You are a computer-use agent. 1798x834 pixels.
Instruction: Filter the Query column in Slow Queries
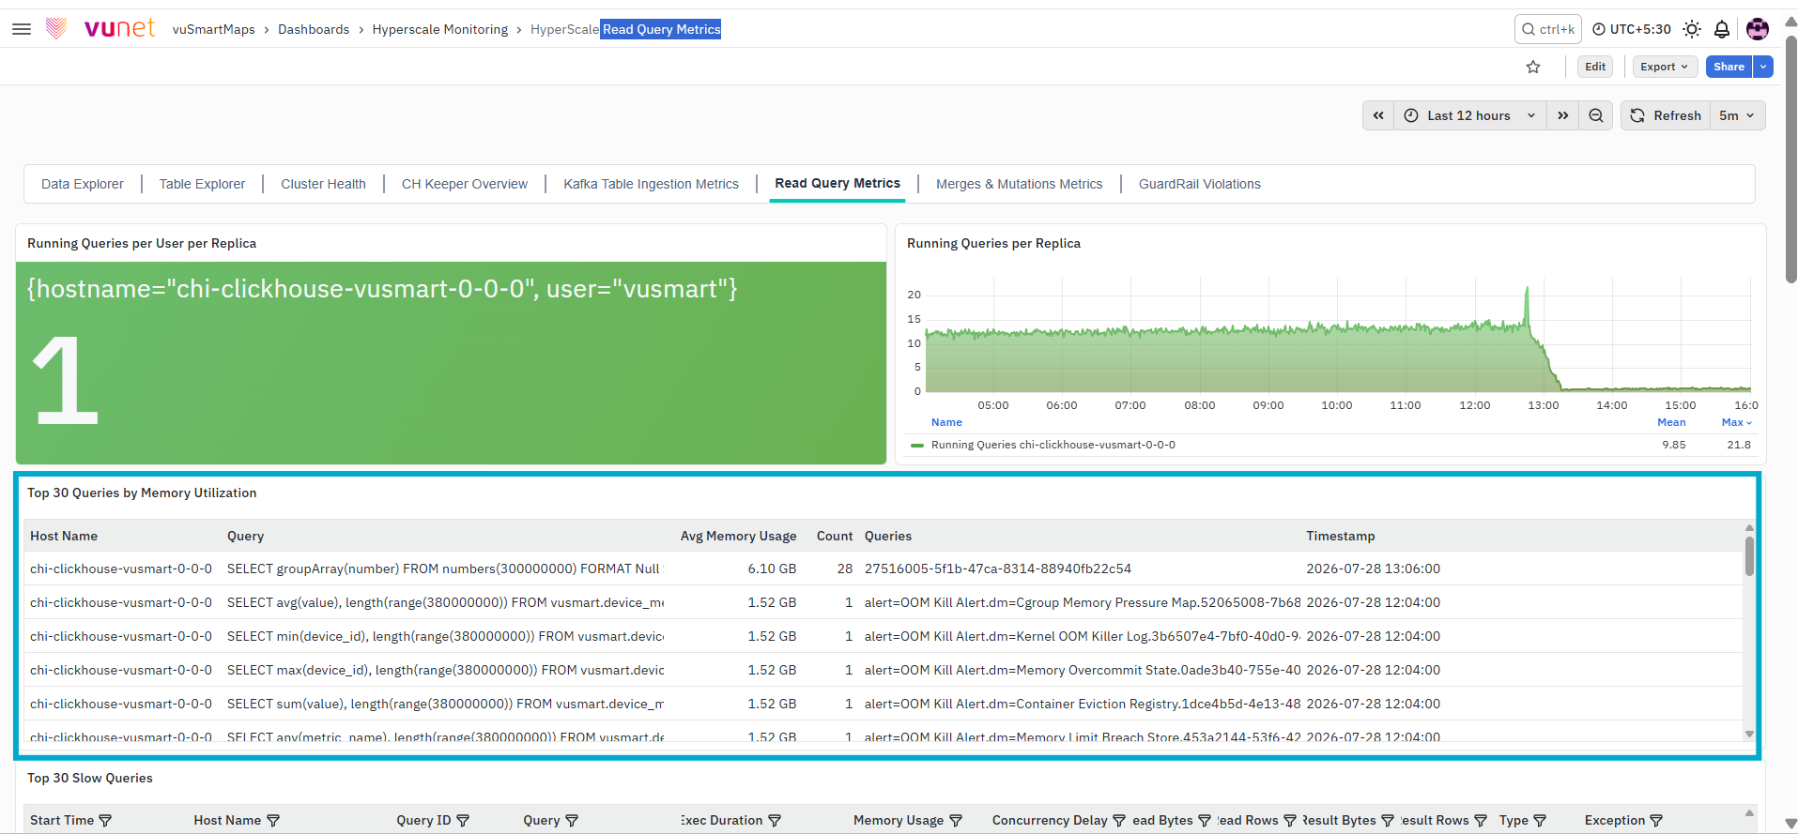click(572, 820)
